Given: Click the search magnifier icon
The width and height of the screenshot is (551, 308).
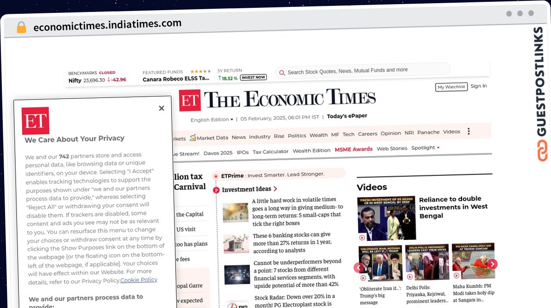Looking at the screenshot, I should pyautogui.click(x=282, y=73).
